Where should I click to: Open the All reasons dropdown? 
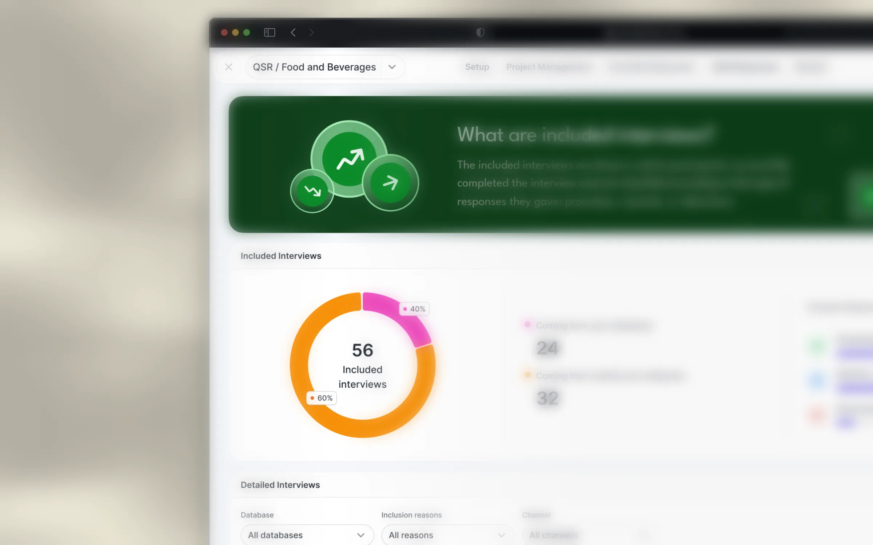[447, 535]
